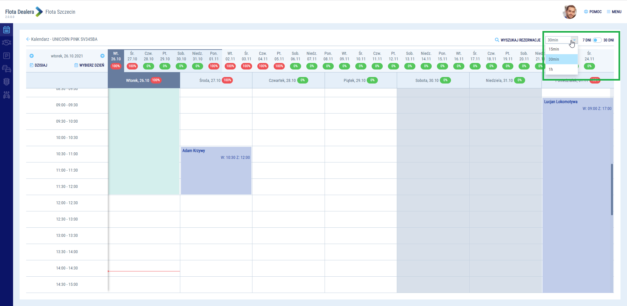Collapse the 30min interval dropdown arrow
Viewport: 627px width, 306px height.
coord(574,40)
